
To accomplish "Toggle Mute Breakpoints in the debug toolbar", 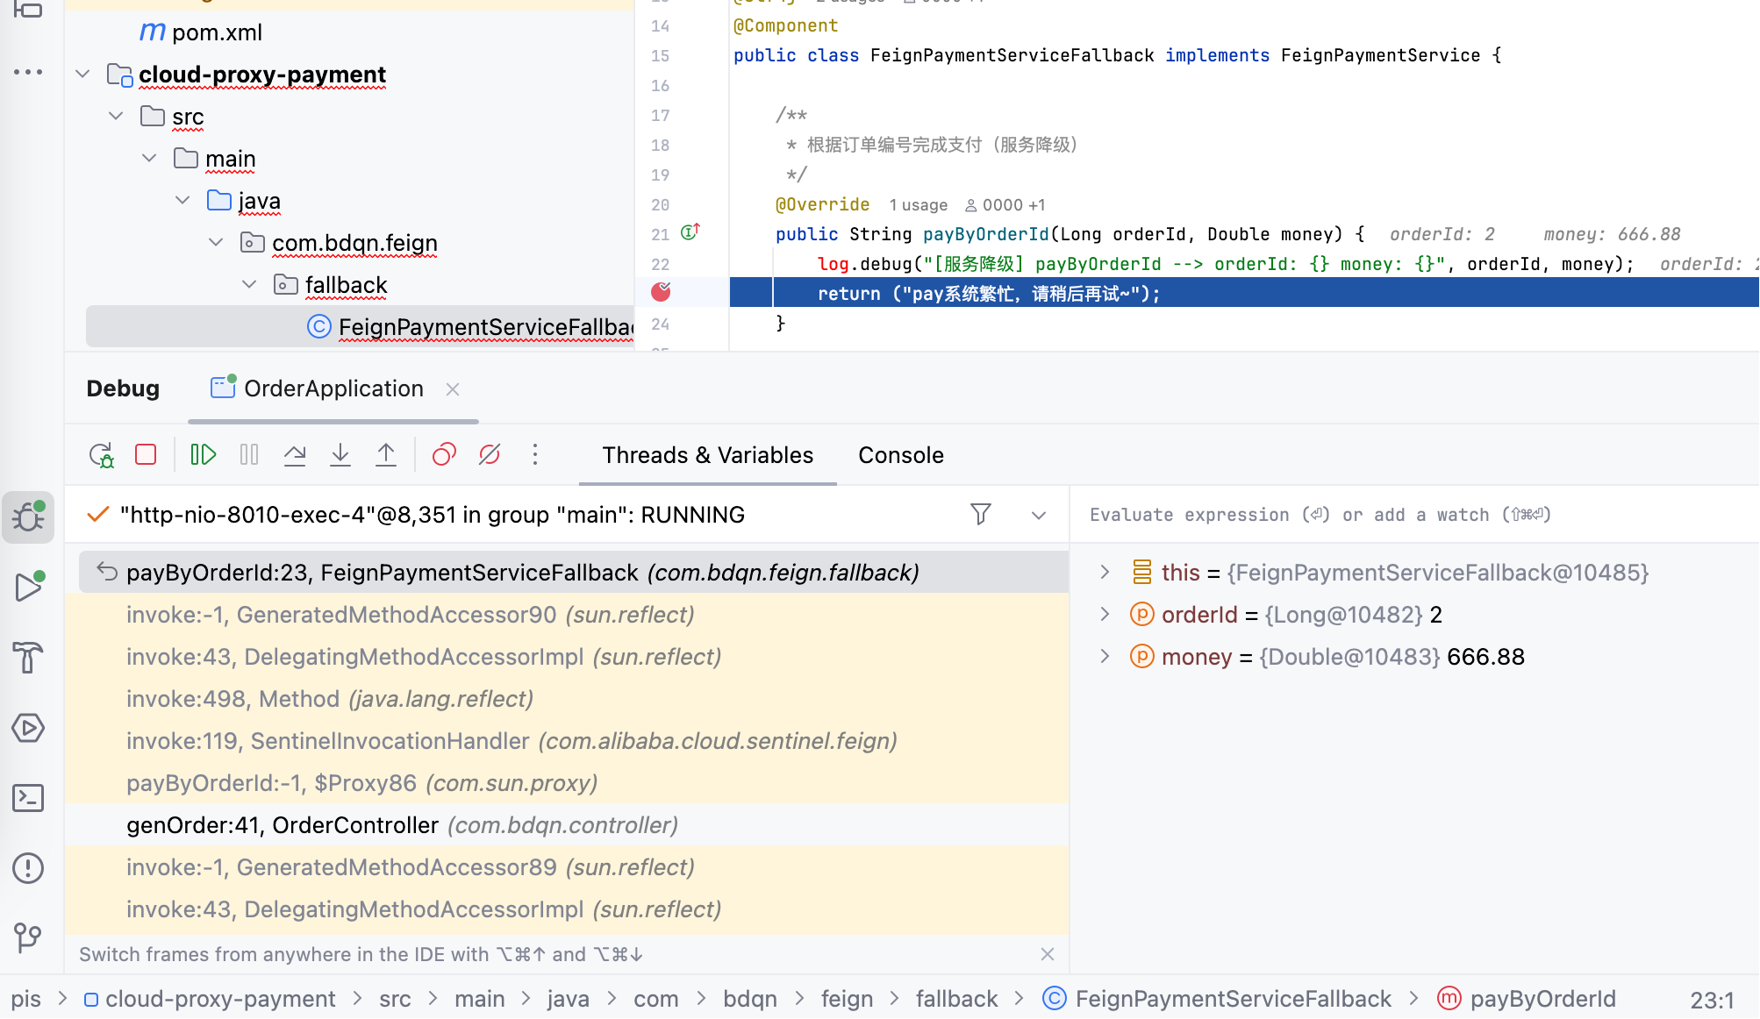I will click(x=490, y=454).
